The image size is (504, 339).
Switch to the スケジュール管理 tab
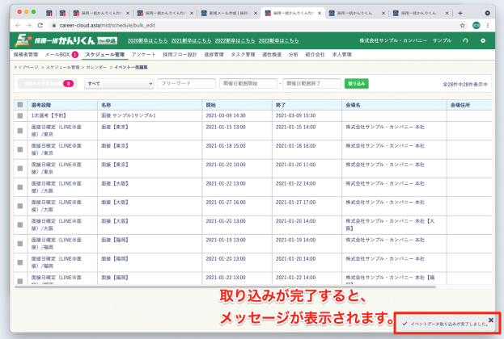pos(104,54)
